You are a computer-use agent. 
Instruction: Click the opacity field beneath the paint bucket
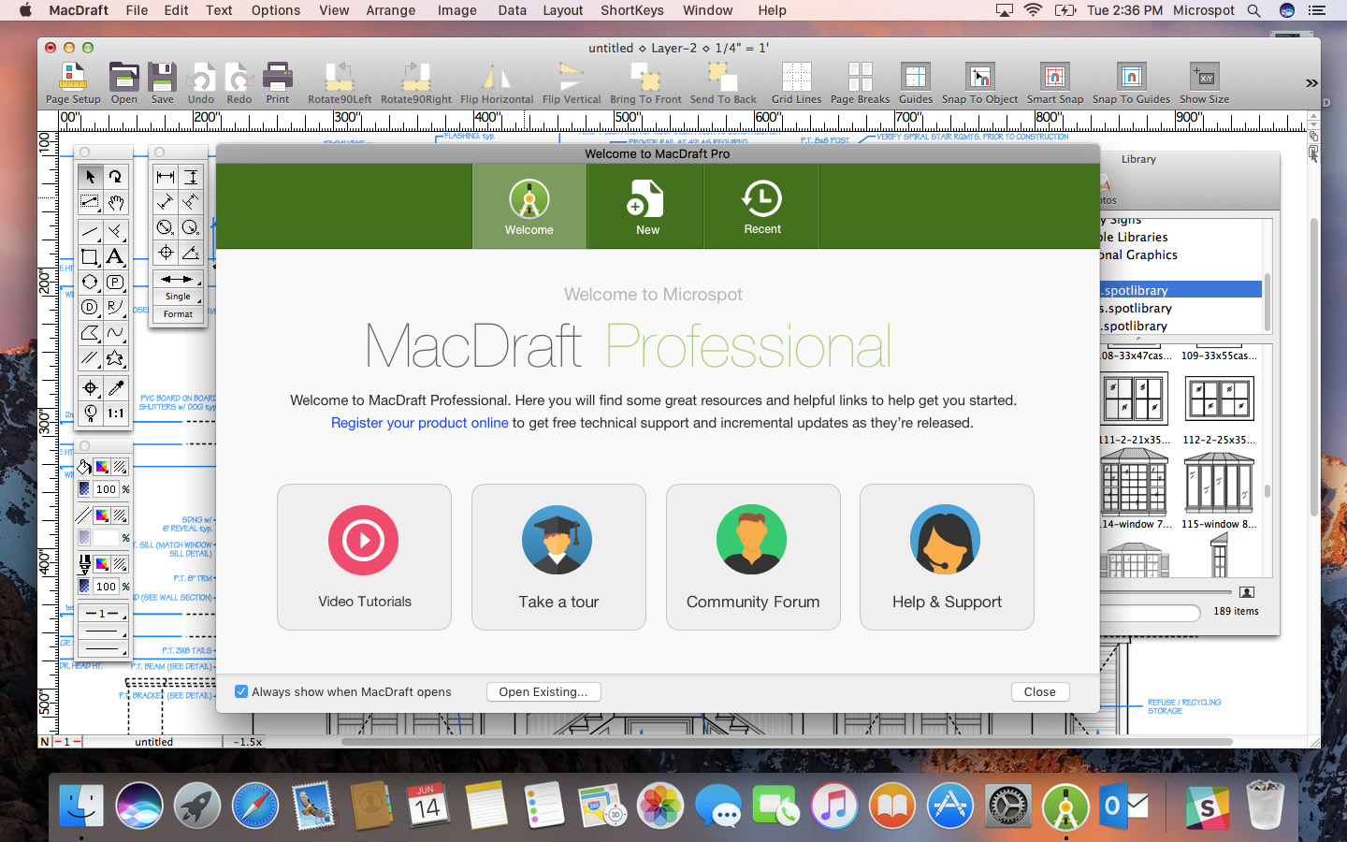tap(106, 489)
